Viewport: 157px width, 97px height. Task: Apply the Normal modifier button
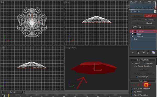(x=149, y=23)
